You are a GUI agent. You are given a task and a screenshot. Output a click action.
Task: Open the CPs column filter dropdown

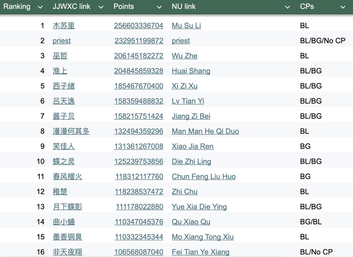tap(342, 7)
